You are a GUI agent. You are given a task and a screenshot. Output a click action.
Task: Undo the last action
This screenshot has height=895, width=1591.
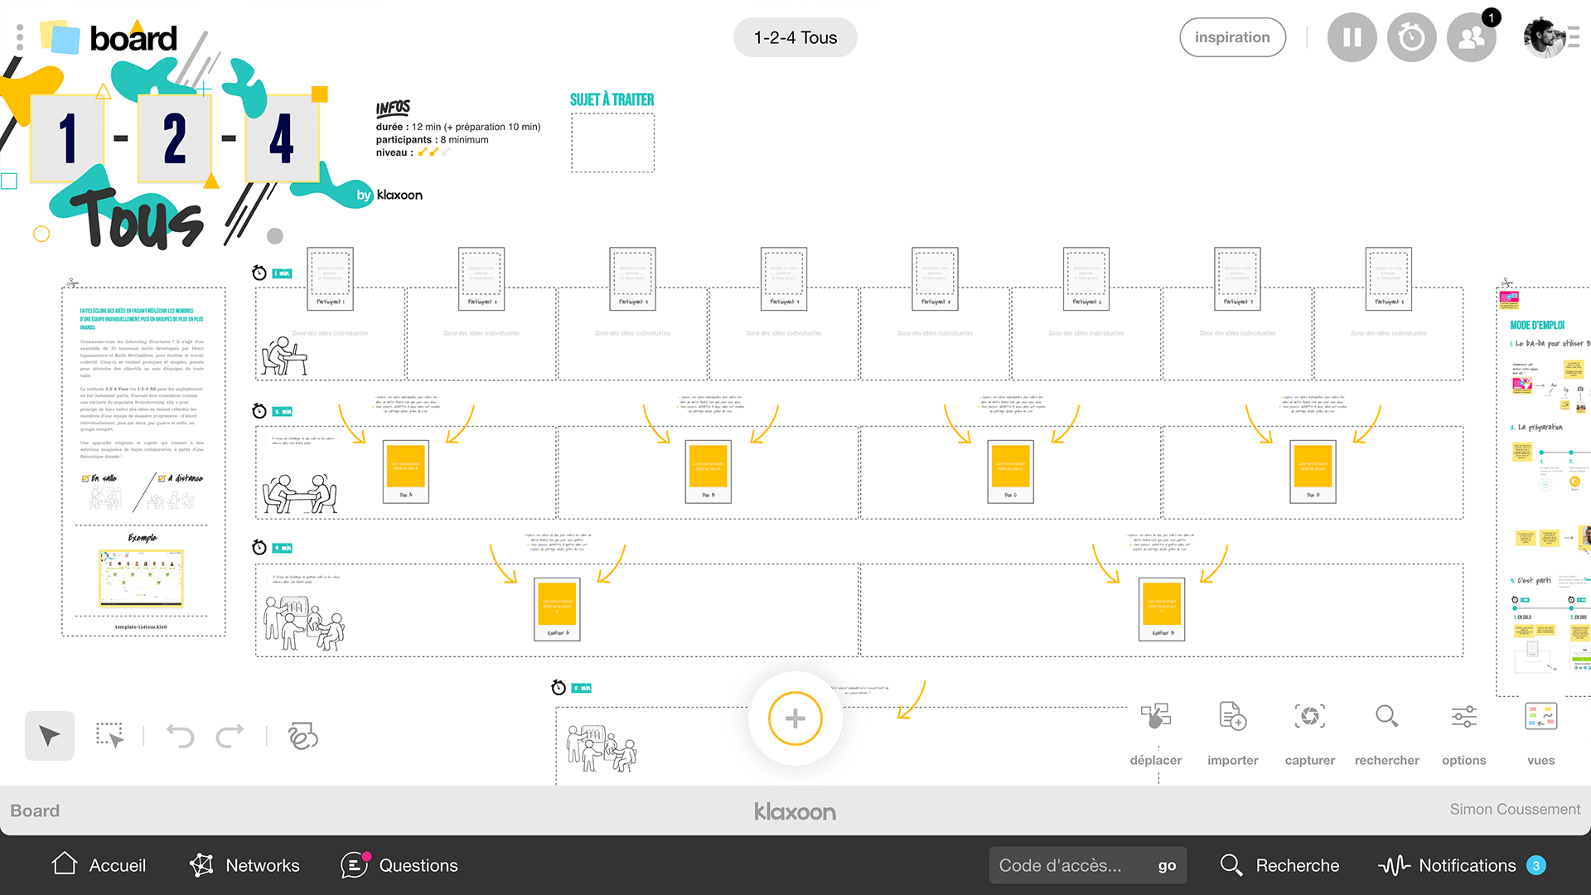[x=180, y=736]
